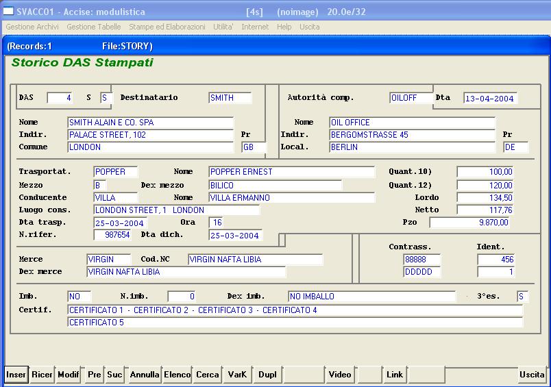Viewport: 551px width, 387px height.
Task: Click the Netto field 117,76
Action: (485, 210)
